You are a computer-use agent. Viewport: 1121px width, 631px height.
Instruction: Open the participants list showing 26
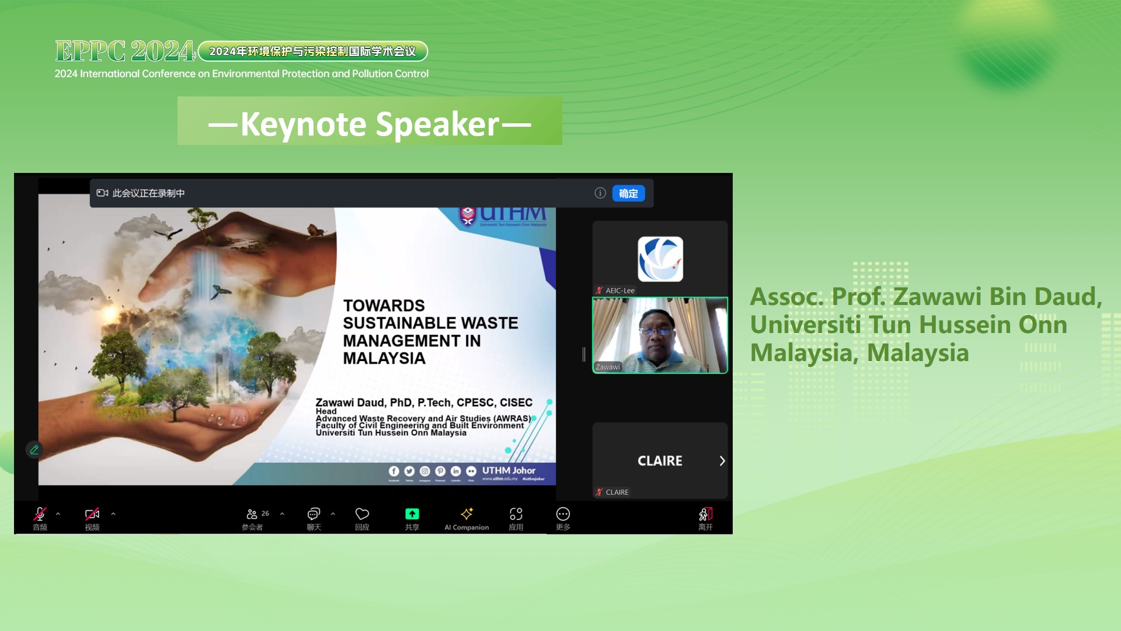[256, 518]
